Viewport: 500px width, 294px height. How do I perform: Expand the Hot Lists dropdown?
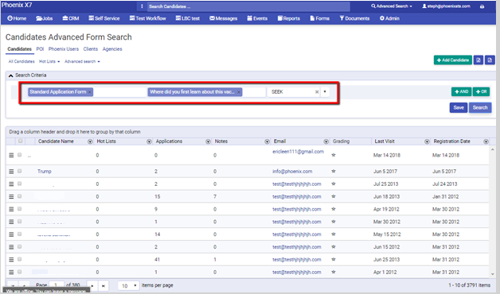(x=49, y=61)
